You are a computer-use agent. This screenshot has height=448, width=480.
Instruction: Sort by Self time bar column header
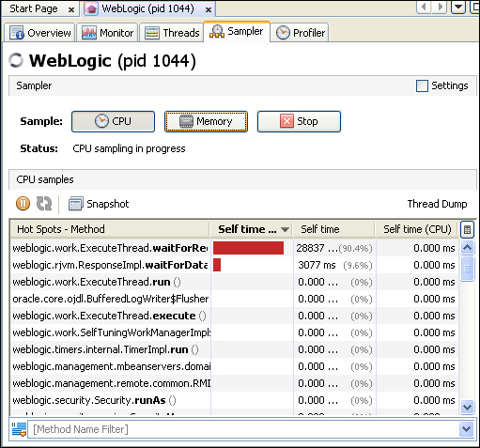pyautogui.click(x=251, y=229)
